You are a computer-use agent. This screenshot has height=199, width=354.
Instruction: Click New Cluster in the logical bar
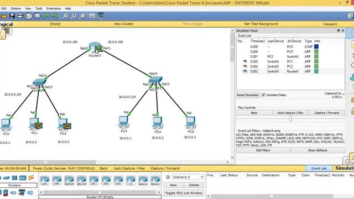pyautogui.click(x=124, y=24)
